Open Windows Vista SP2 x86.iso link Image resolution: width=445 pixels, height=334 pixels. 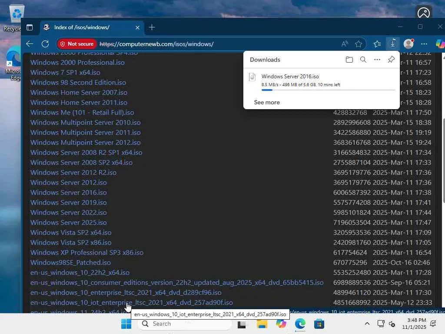(71, 242)
